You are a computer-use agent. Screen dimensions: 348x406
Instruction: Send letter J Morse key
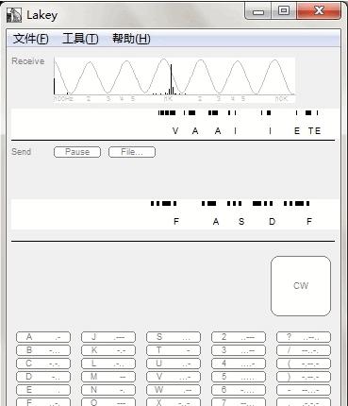pyautogui.click(x=108, y=337)
